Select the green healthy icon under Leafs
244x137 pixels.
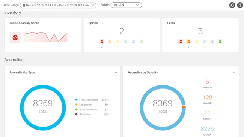pyautogui.click(x=220, y=41)
